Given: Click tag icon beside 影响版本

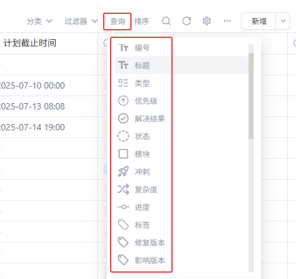Looking at the screenshot, I should (x=123, y=260).
